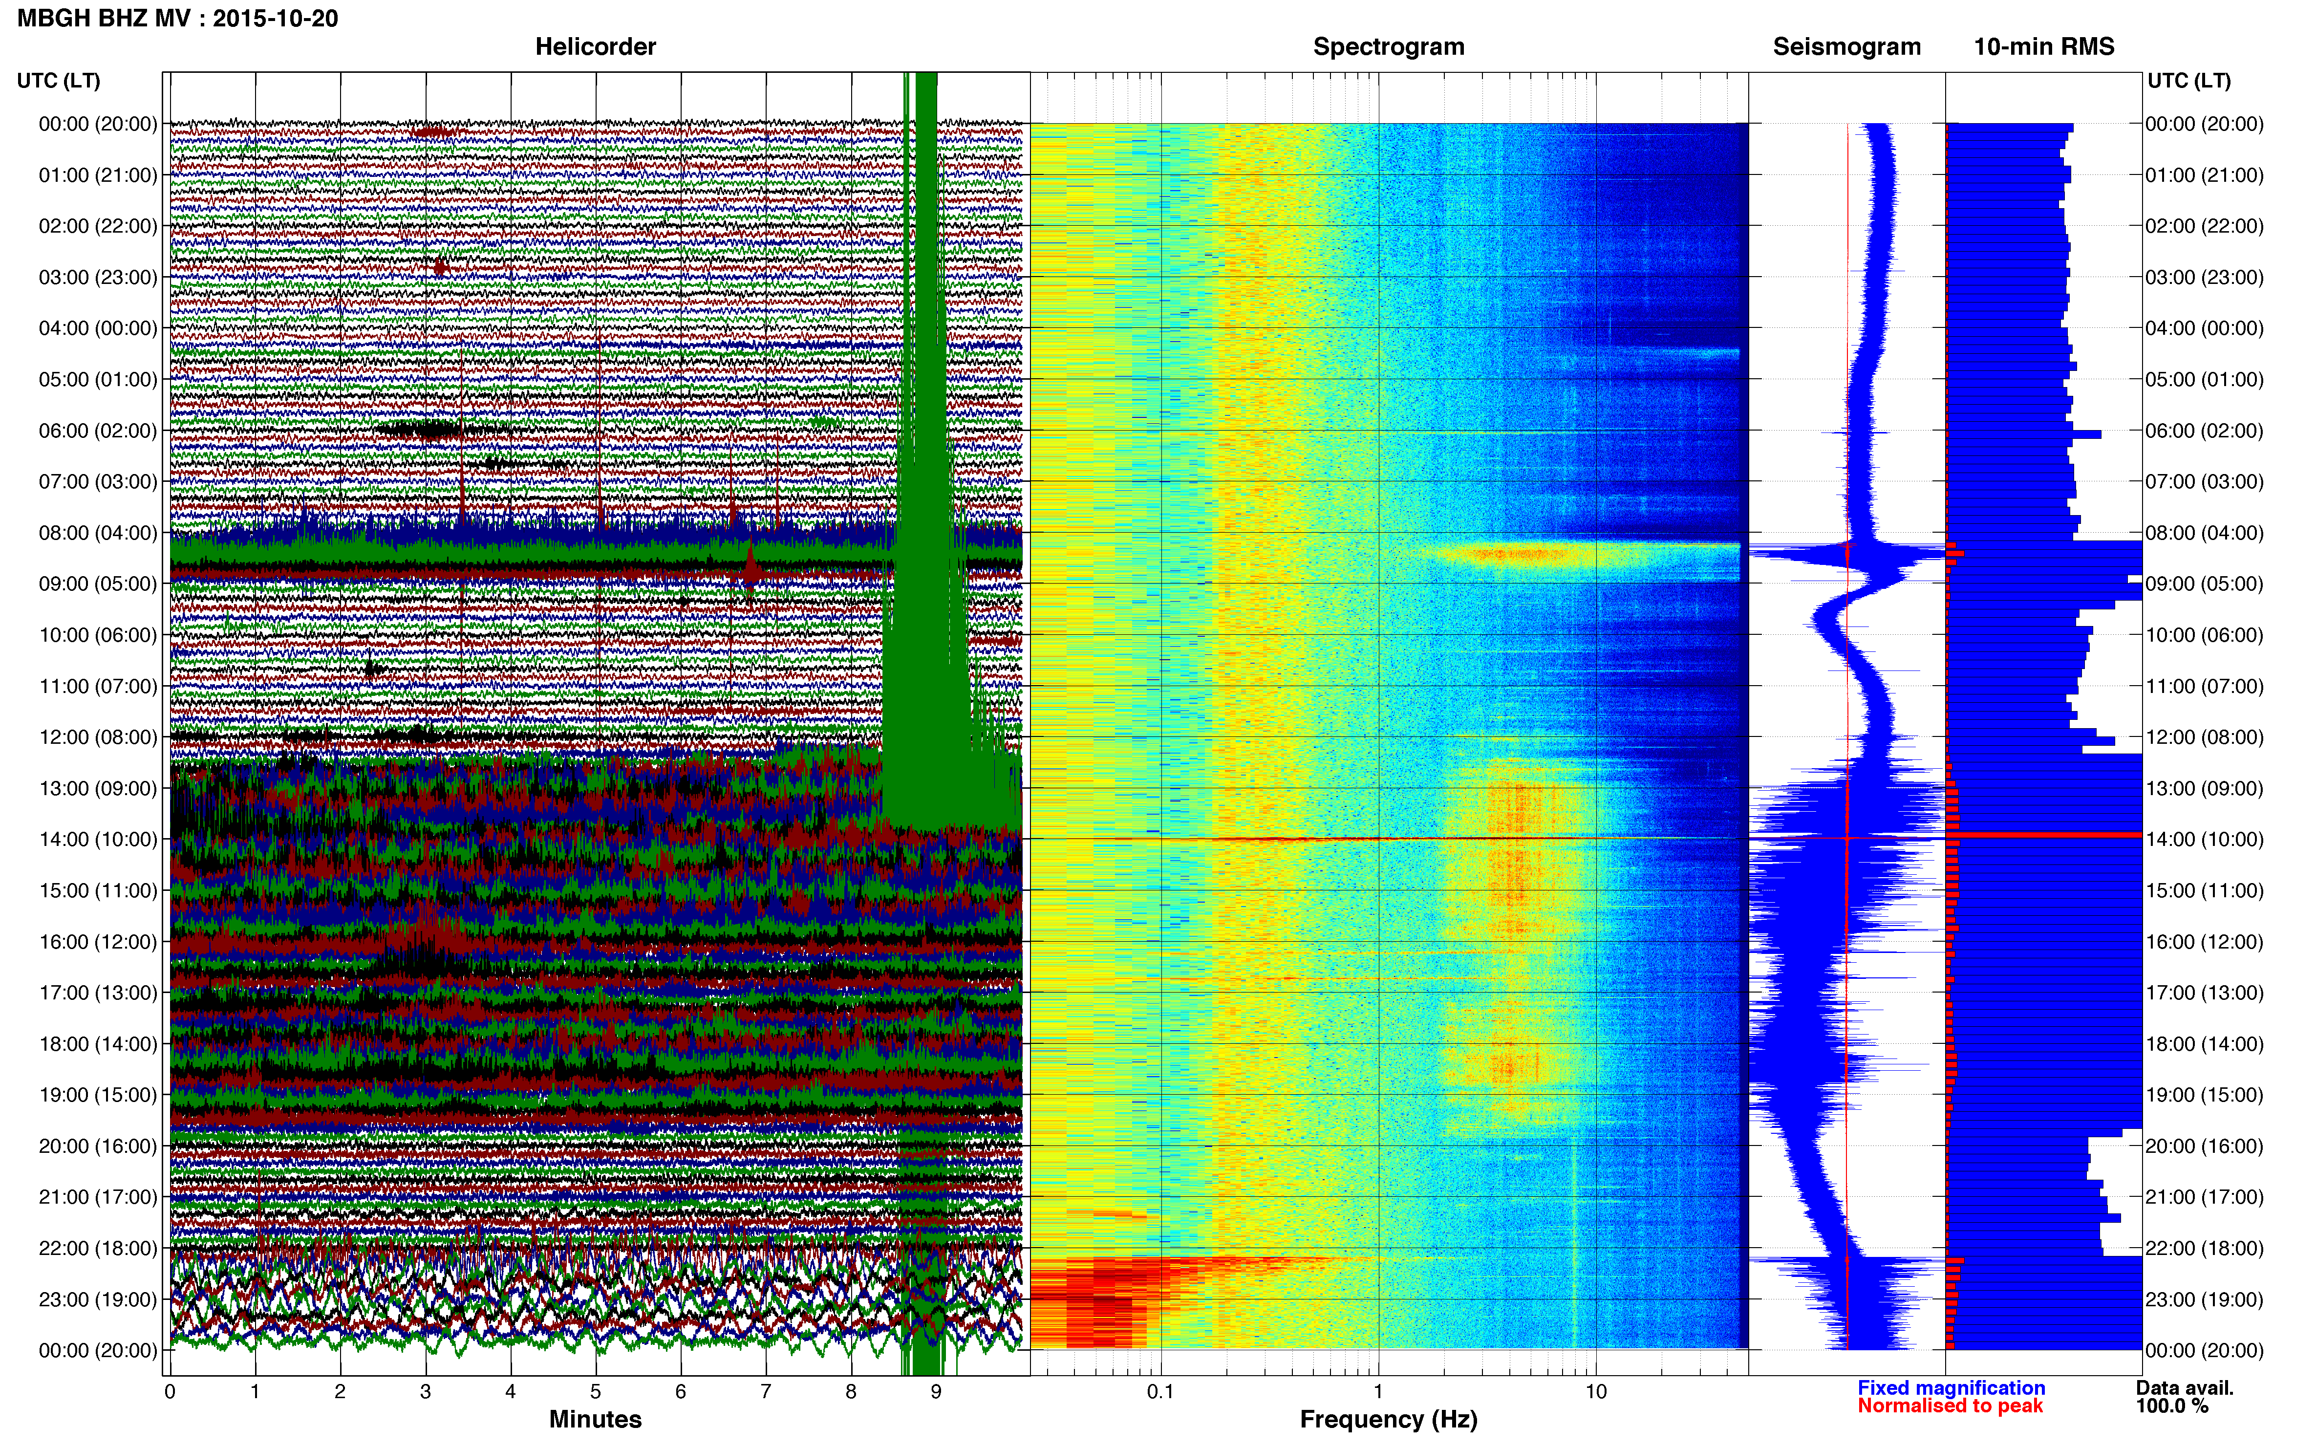
Task: Click left time label '12:00 (08:00)'
Action: (98, 736)
